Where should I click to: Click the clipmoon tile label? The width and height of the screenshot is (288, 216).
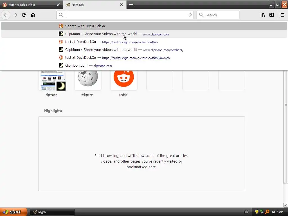pyautogui.click(x=51, y=95)
